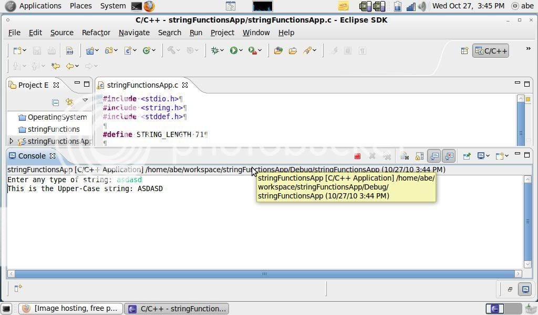Toggle Scroll Lock in Console toolbar
538x315 pixels.
419,156
